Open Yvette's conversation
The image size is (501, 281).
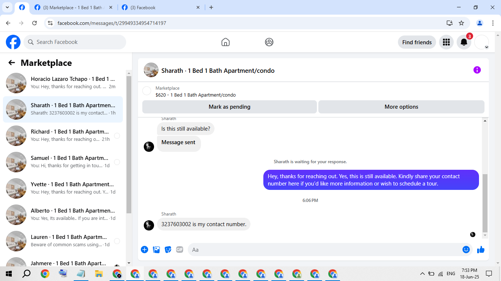[x=63, y=188]
